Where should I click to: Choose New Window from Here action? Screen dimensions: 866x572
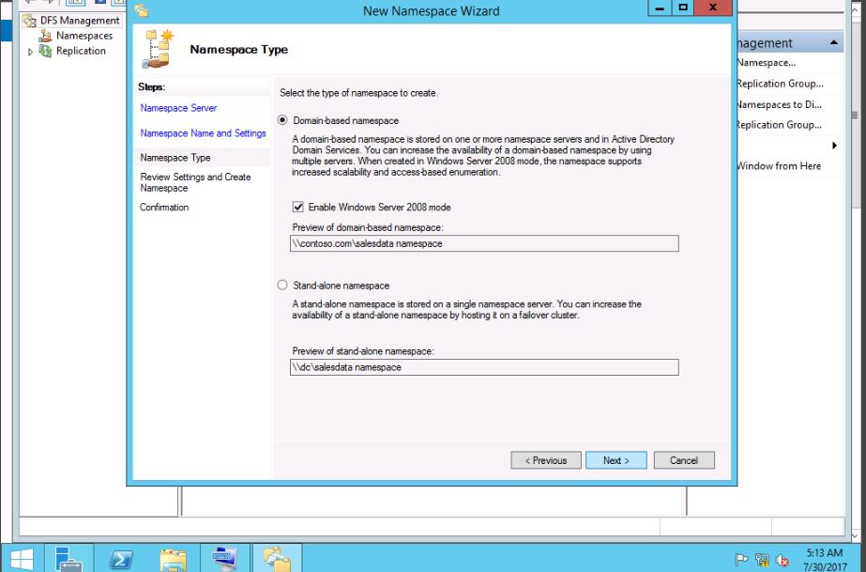coord(779,166)
